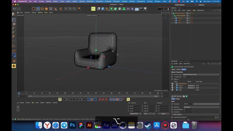Open the Cube.2 Subtract mode dropdown
Screen dimensions: 233x131
click(191, 86)
